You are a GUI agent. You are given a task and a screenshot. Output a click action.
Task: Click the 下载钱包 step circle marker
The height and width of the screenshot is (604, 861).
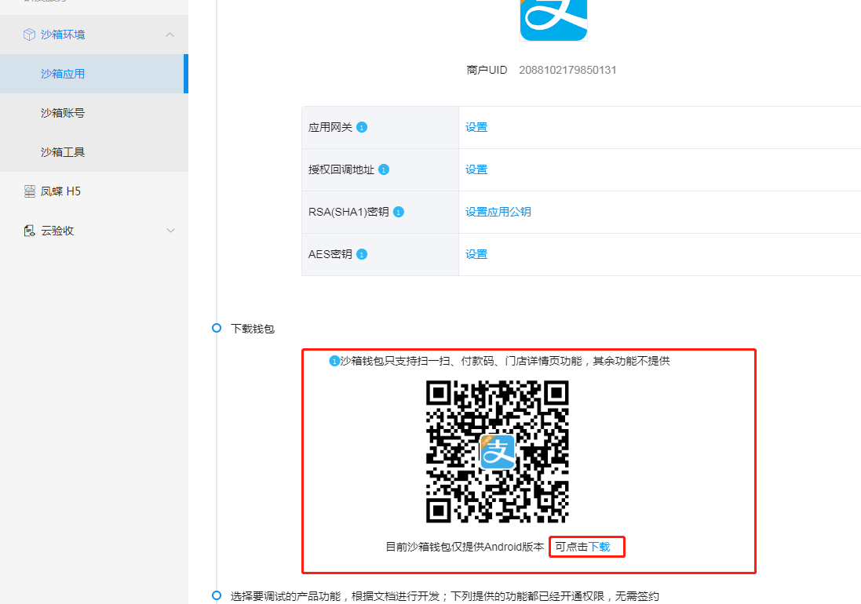(217, 328)
